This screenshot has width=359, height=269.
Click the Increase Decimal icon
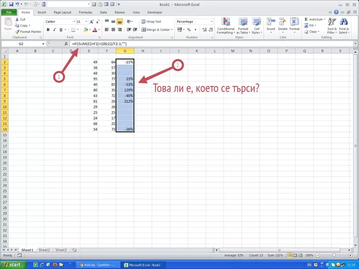tap(204, 30)
